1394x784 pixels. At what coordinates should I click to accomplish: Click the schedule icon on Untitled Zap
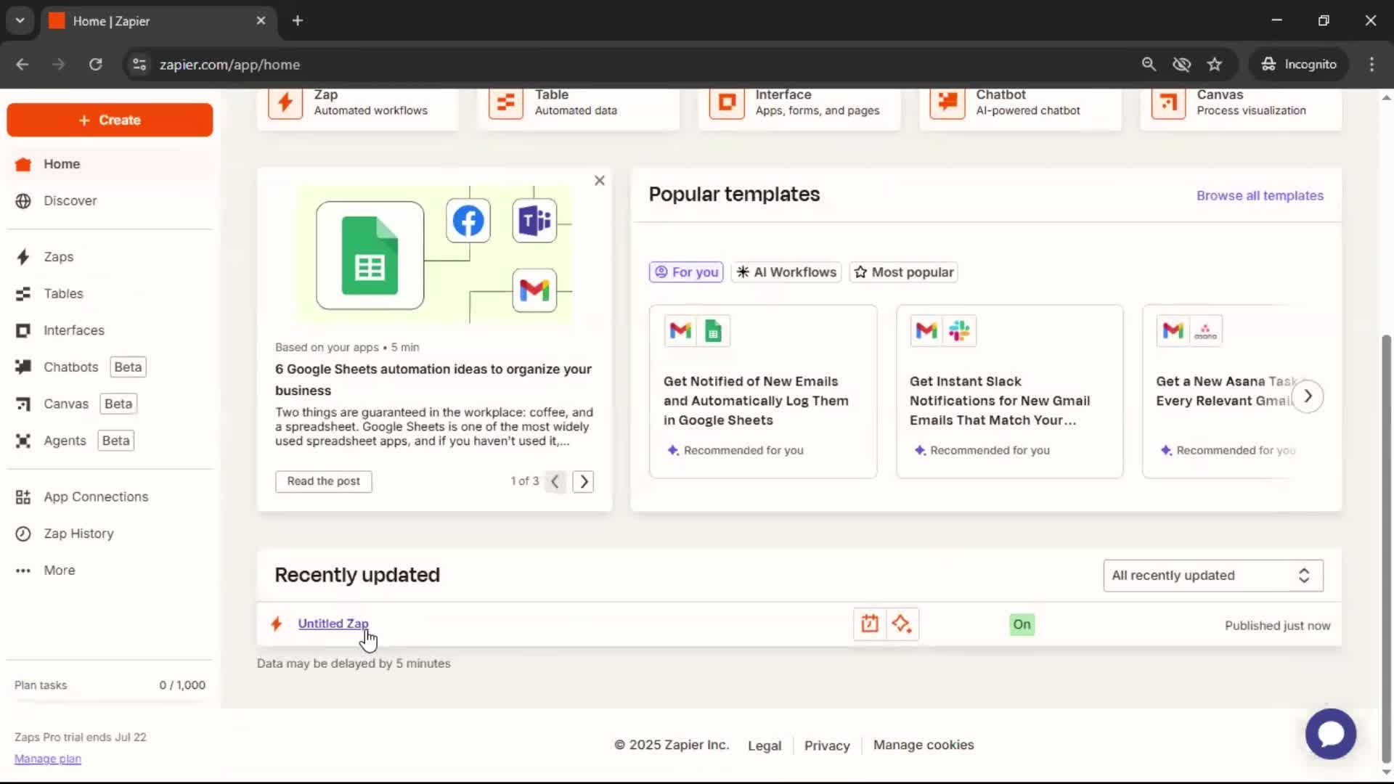coord(870,624)
